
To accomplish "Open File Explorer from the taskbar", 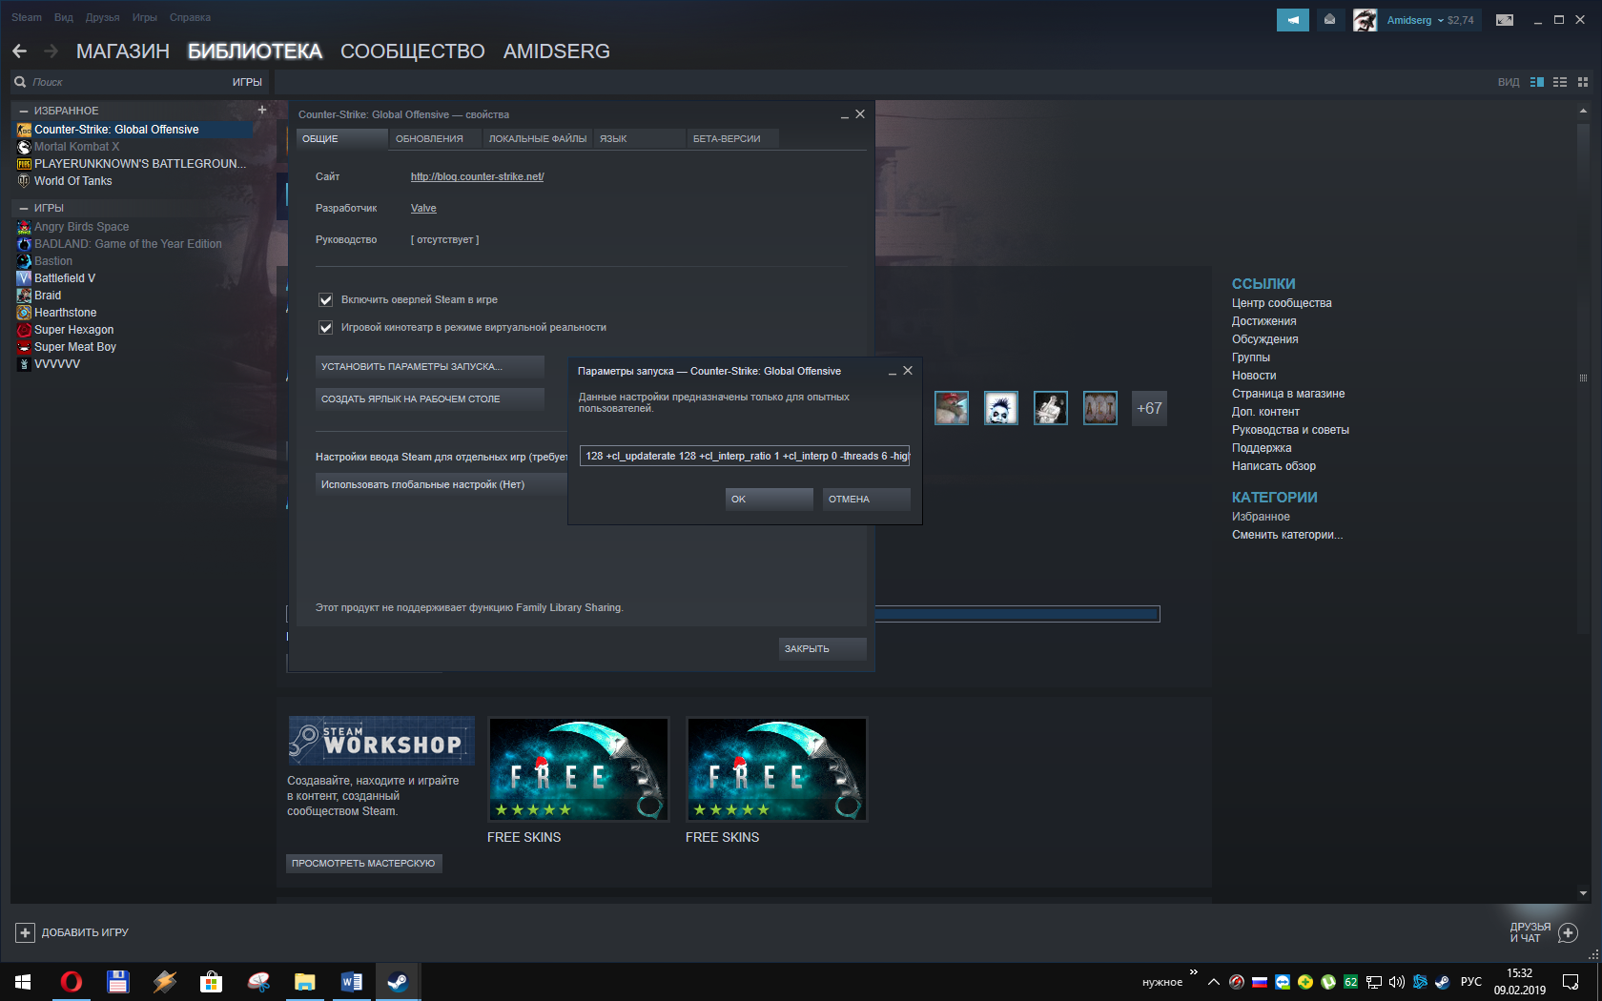I will point(304,981).
